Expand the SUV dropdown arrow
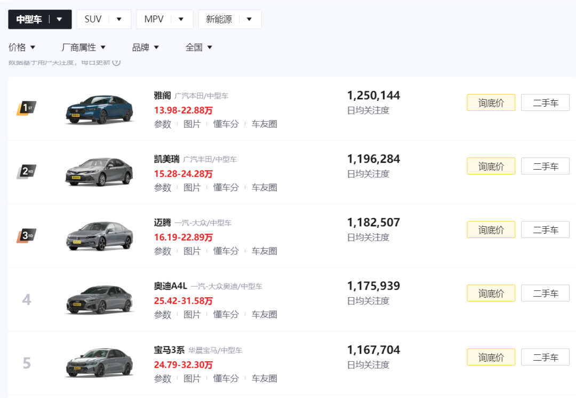 (x=119, y=20)
